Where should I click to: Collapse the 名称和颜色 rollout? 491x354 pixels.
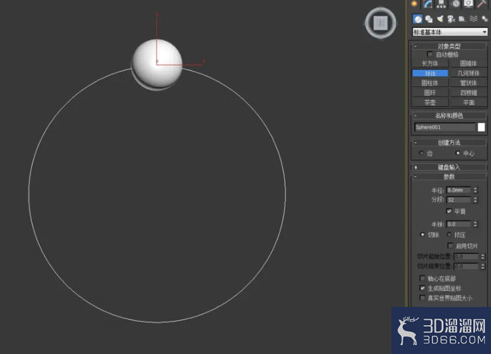click(x=449, y=115)
